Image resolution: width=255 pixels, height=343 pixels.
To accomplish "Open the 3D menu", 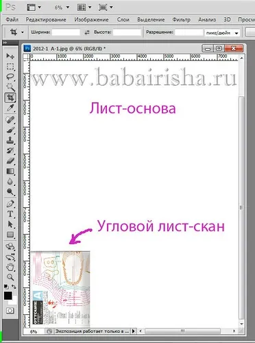I will point(227,20).
